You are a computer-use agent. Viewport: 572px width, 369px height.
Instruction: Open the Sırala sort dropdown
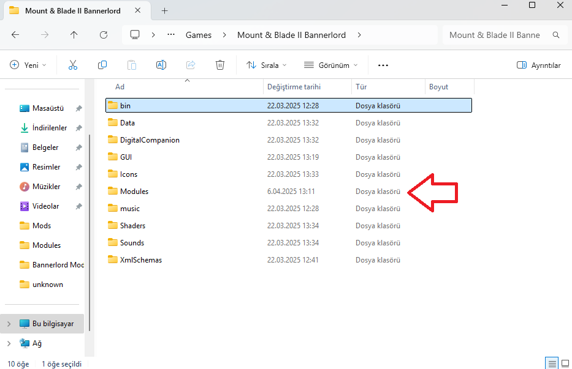coord(267,65)
